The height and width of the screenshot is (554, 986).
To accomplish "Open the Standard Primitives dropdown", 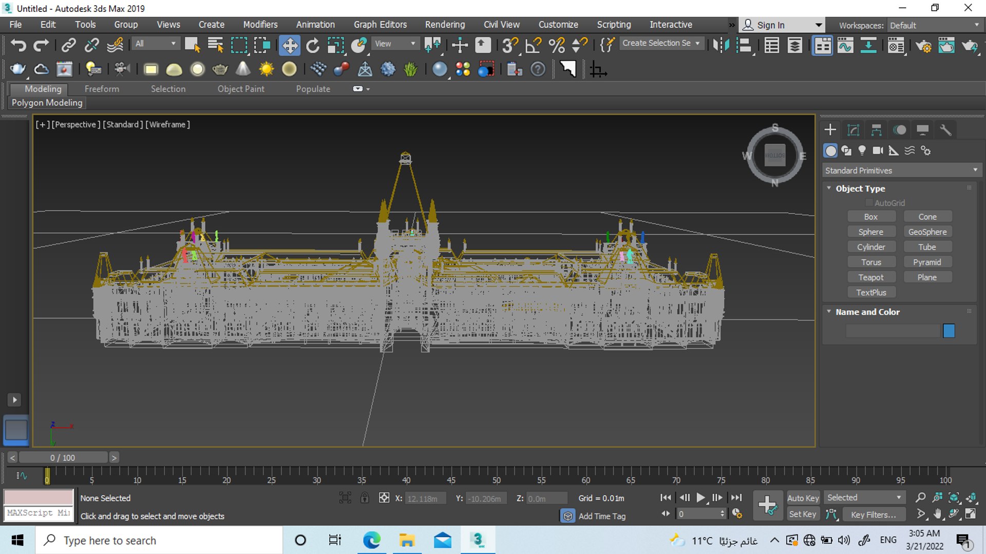I will [x=901, y=170].
